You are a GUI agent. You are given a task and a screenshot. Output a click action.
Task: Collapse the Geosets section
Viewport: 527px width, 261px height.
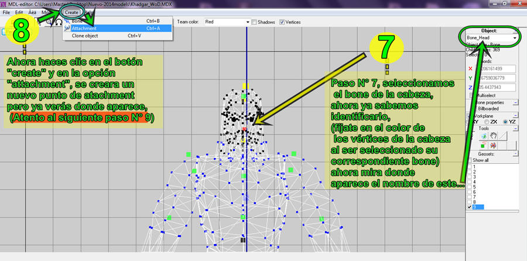click(515, 154)
